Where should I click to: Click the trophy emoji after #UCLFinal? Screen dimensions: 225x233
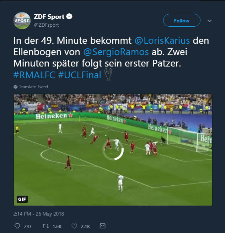[108, 74]
